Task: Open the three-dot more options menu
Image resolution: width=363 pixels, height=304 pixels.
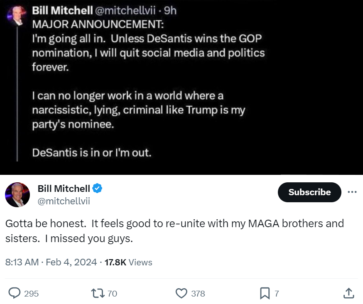Action: click(x=352, y=192)
